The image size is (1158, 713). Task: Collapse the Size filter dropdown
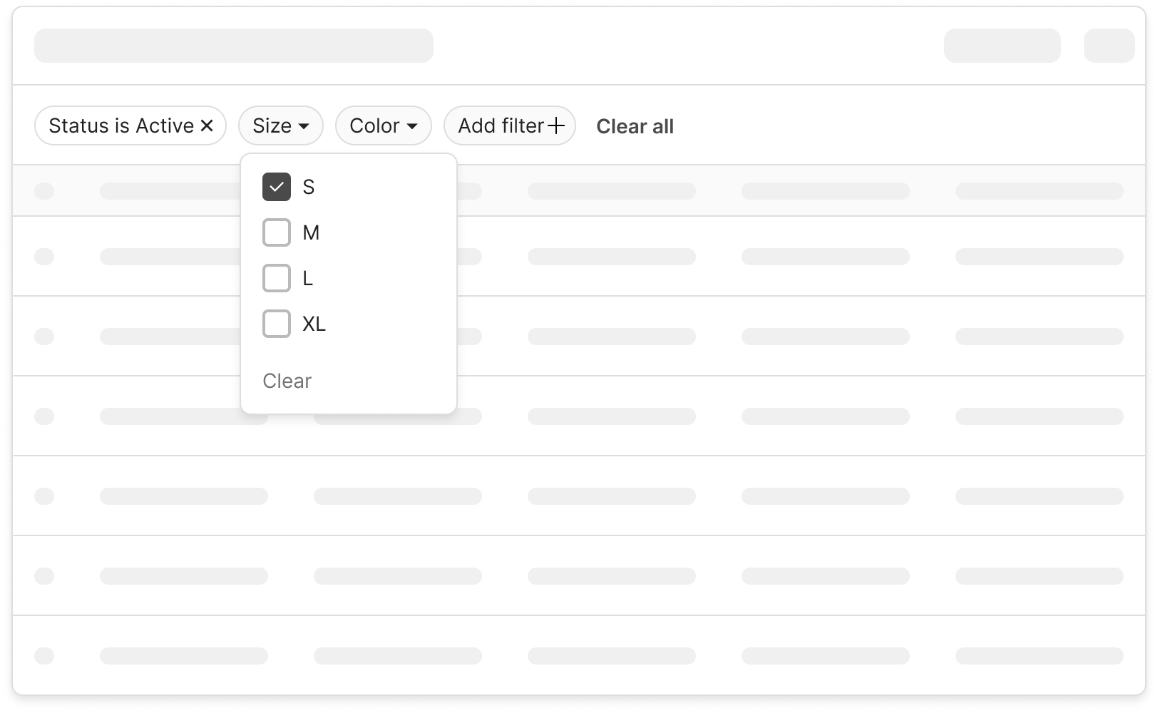pos(280,125)
